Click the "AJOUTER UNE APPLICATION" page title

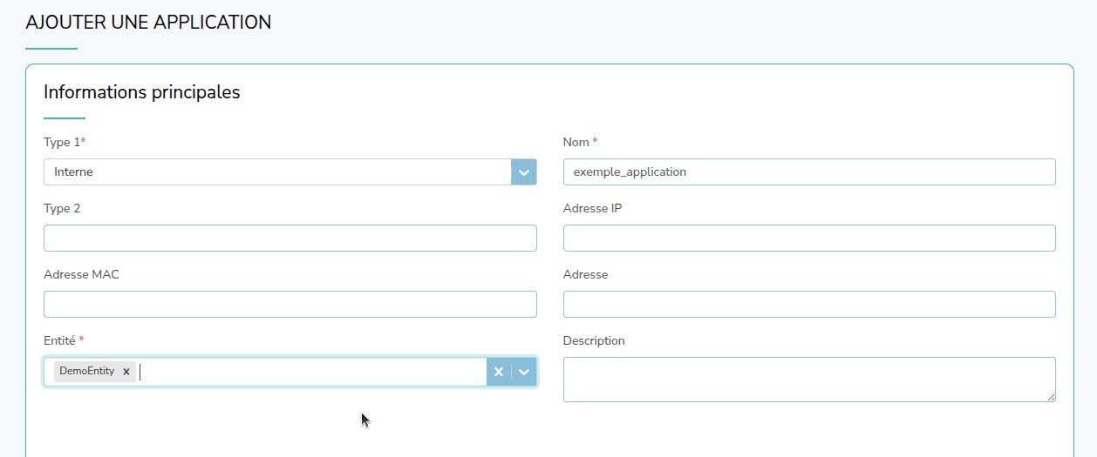pos(148,23)
